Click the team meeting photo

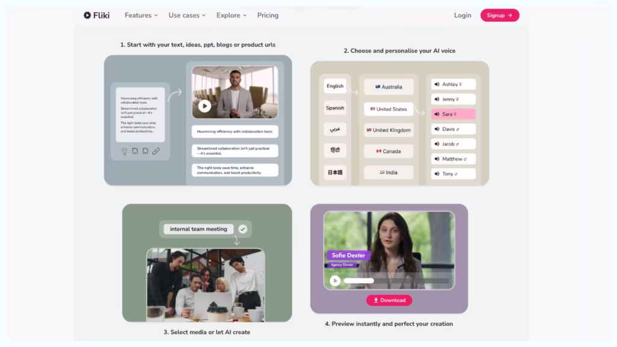(205, 285)
